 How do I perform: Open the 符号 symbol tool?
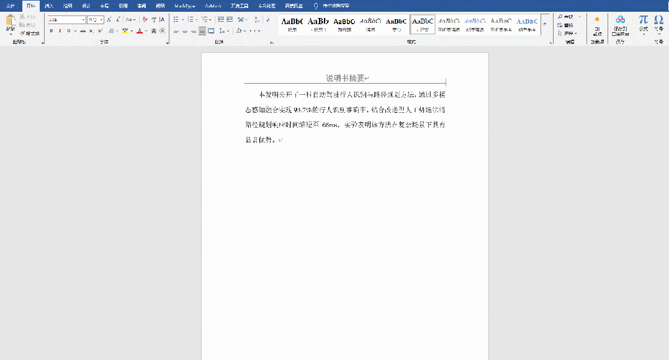click(659, 22)
